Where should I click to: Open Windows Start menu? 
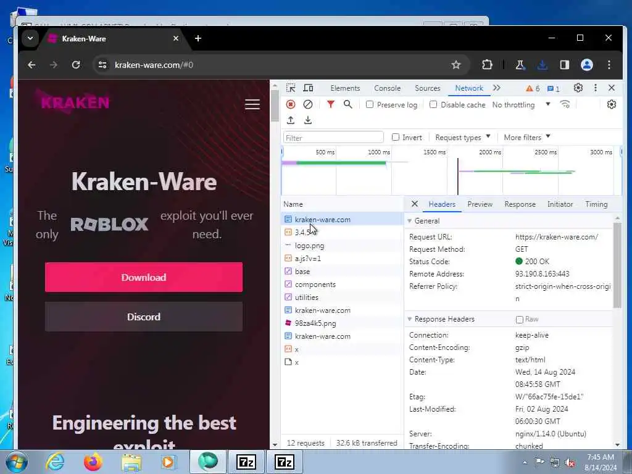[16, 462]
